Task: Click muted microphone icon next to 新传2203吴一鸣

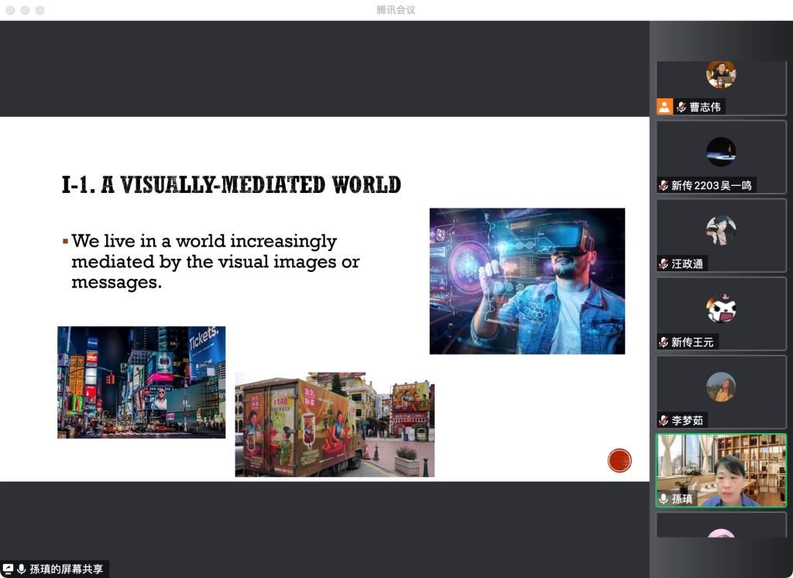Action: [x=664, y=185]
